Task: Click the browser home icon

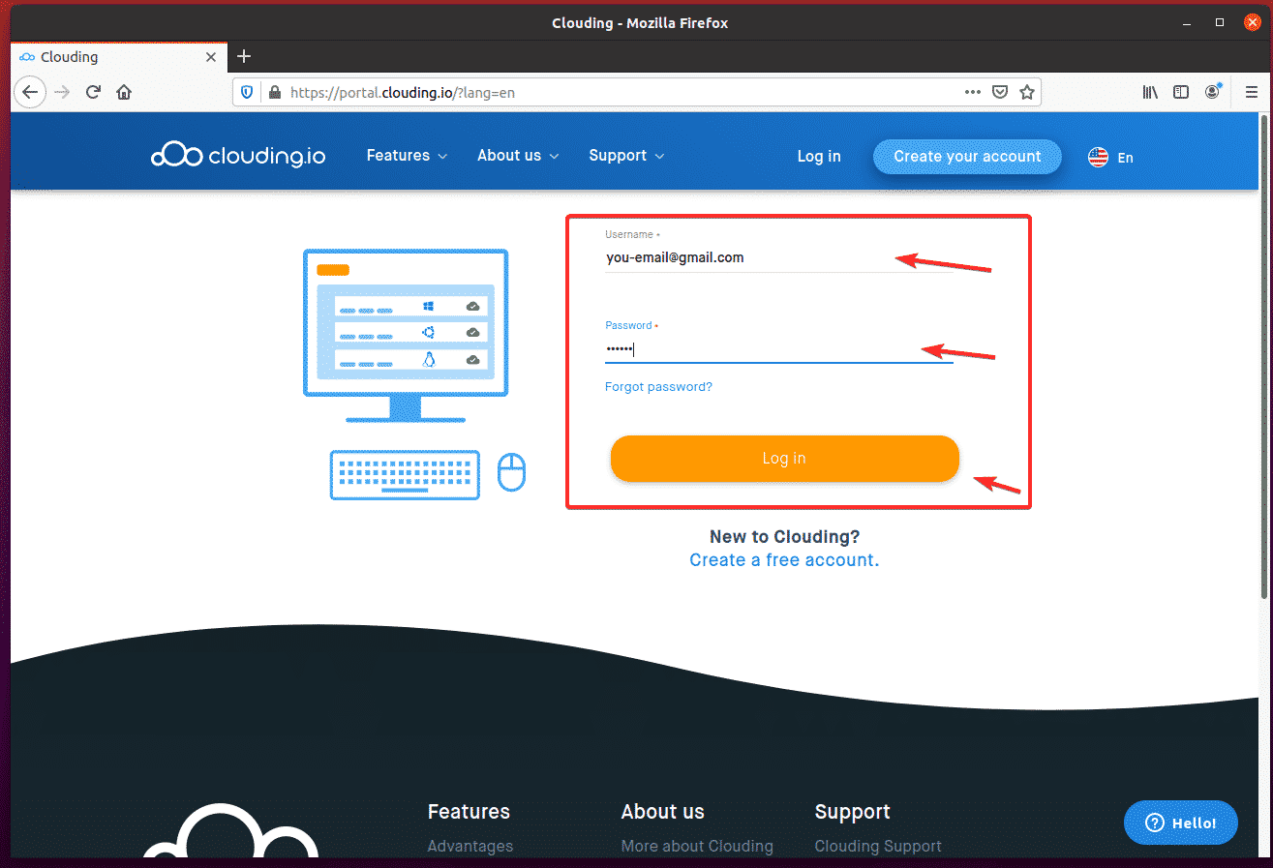Action: (x=124, y=92)
